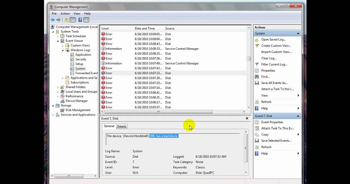Expand the Shared Folders node

pyautogui.click(x=58, y=87)
